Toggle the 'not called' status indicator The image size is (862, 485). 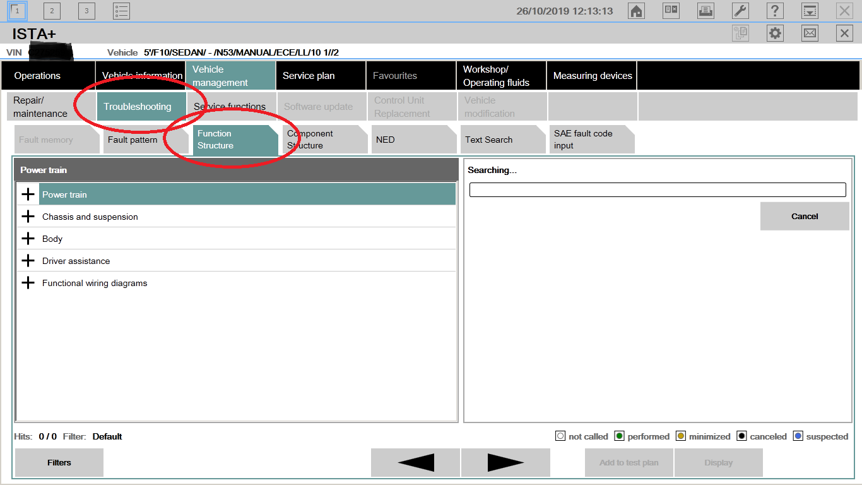(560, 436)
